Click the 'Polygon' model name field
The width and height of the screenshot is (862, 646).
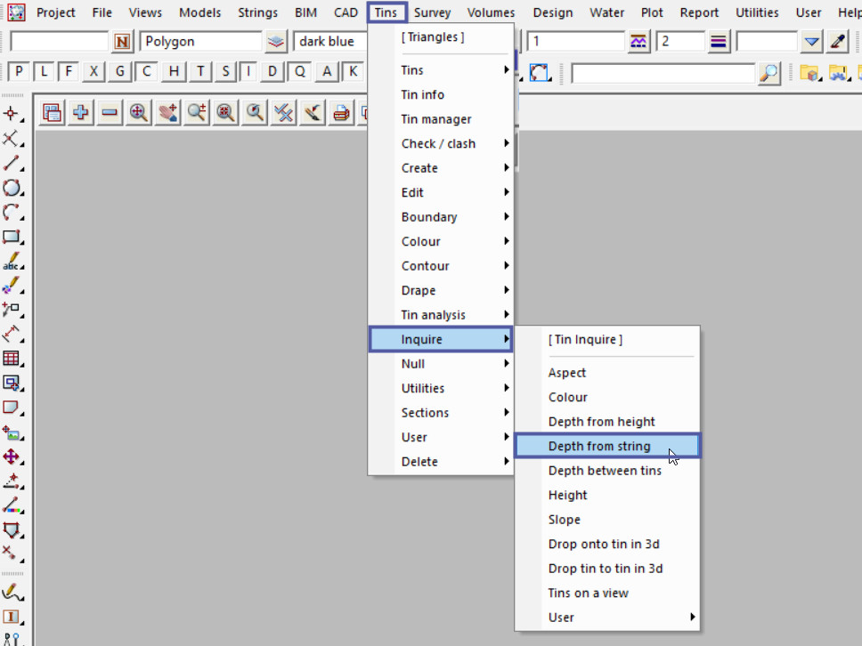[x=200, y=41]
